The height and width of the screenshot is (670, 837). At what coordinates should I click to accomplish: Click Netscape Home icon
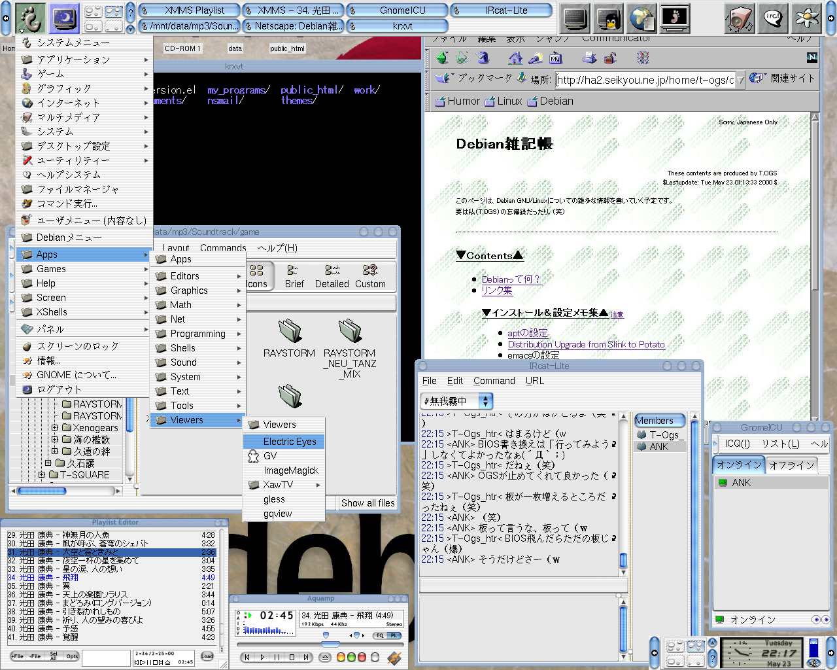pyautogui.click(x=515, y=58)
